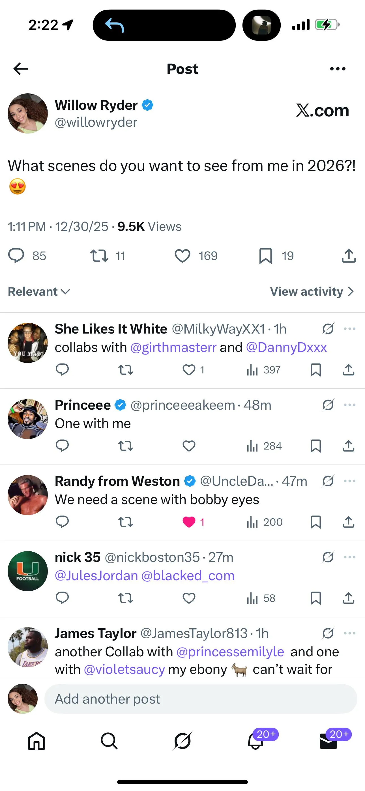The width and height of the screenshot is (365, 791).
Task: Open the @girthmasterr mention link
Action: 173,347
